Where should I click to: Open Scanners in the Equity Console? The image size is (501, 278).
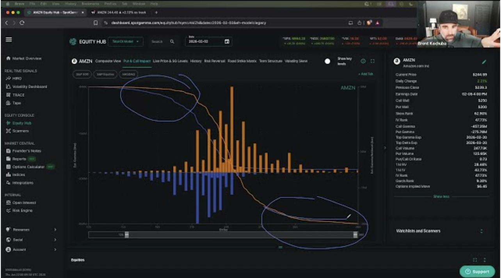(x=20, y=131)
